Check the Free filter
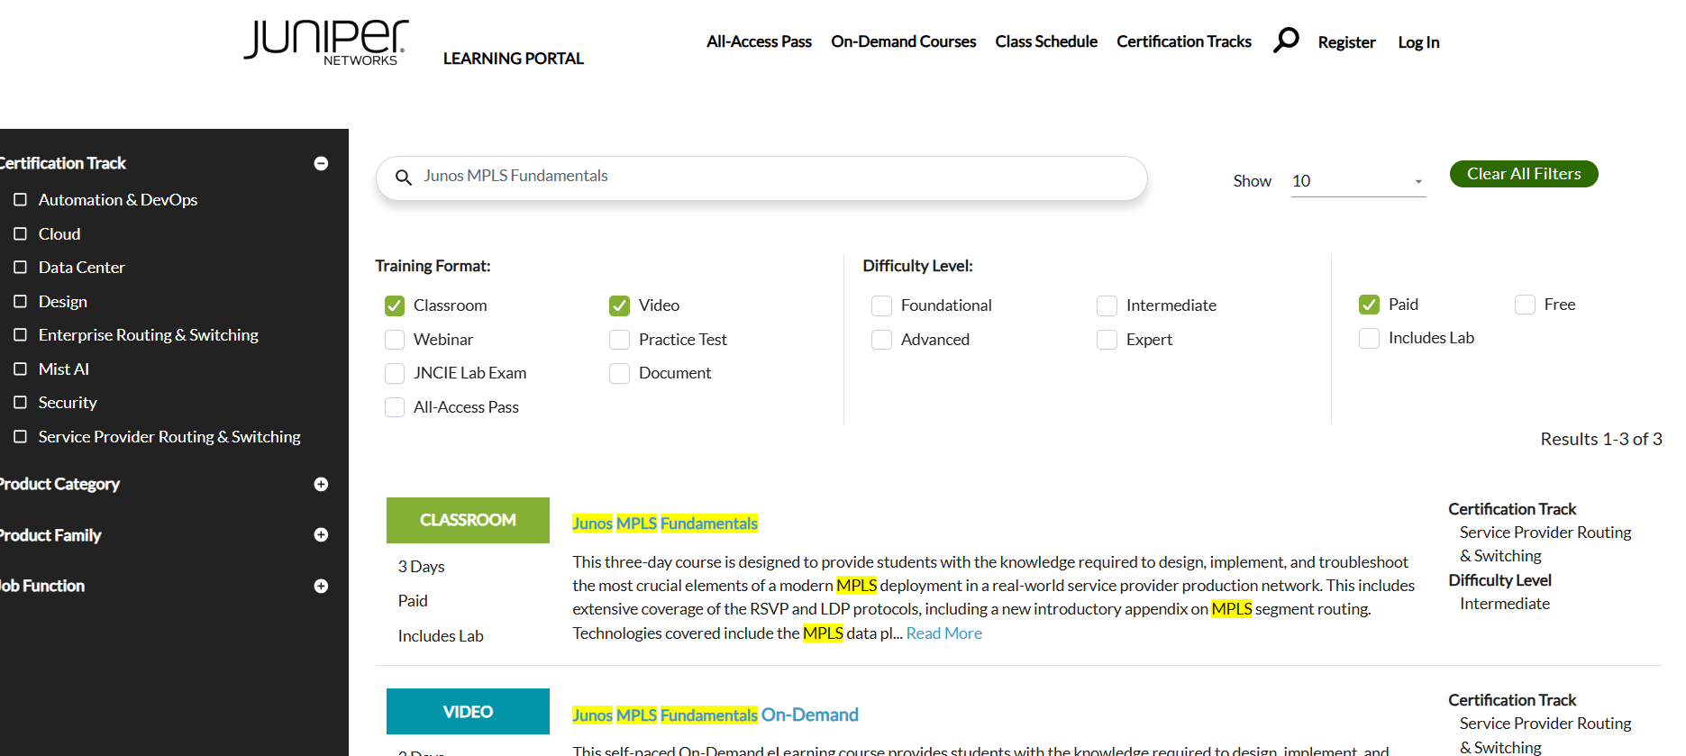 [1525, 305]
